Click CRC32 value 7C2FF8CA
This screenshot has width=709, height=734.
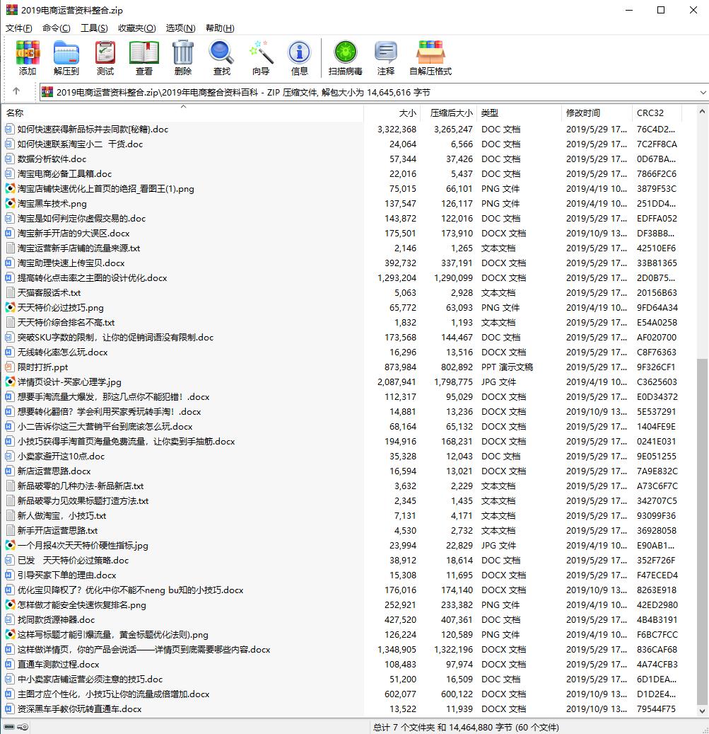(657, 144)
